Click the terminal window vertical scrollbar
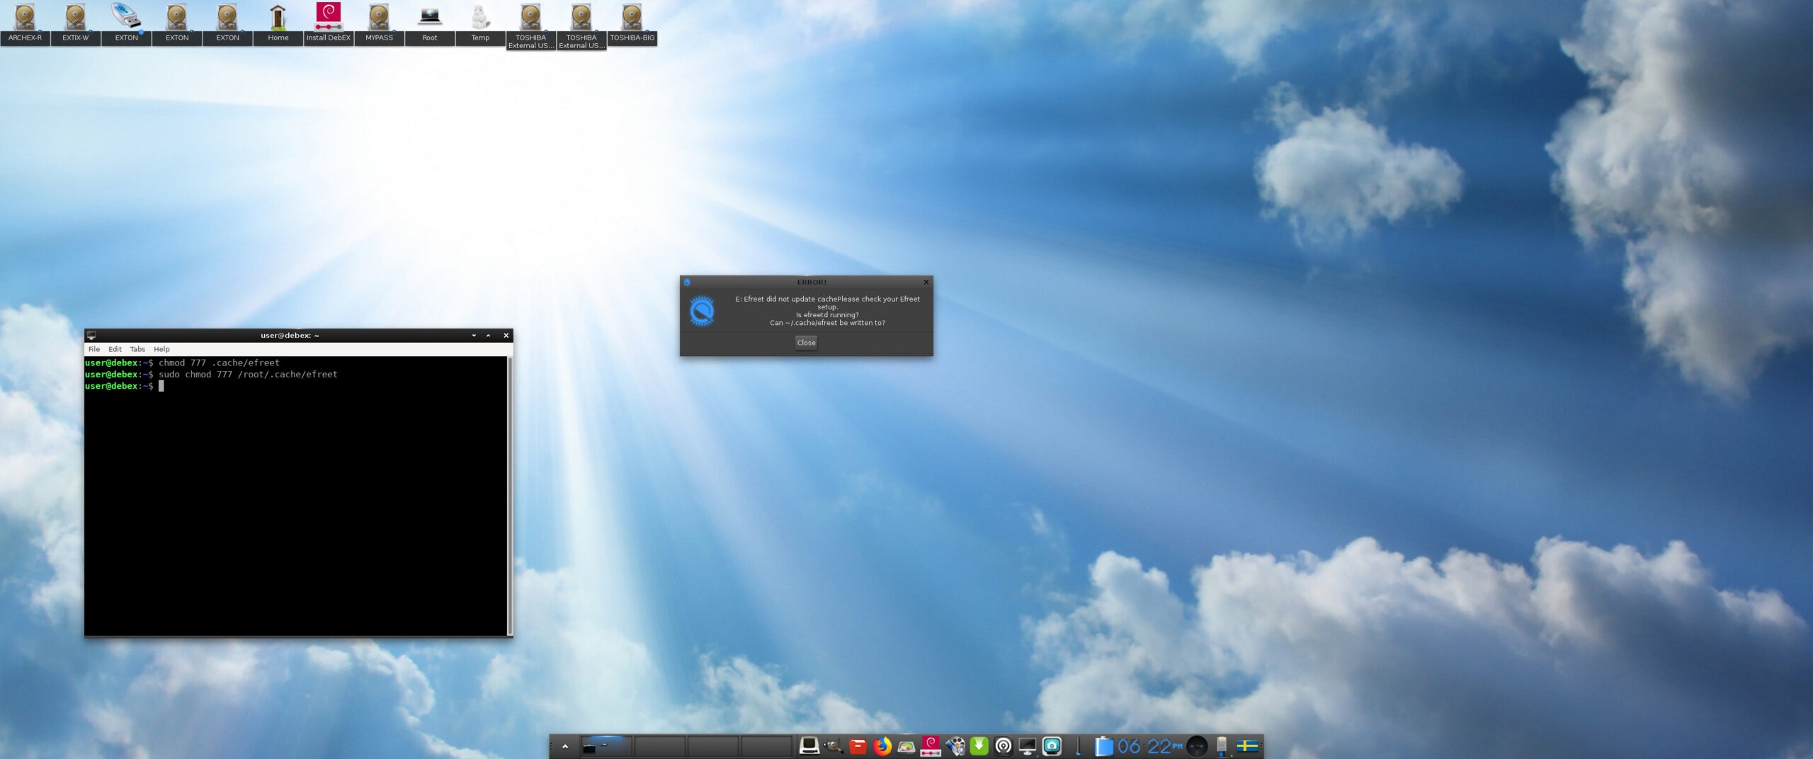The height and width of the screenshot is (759, 1813). [510, 496]
